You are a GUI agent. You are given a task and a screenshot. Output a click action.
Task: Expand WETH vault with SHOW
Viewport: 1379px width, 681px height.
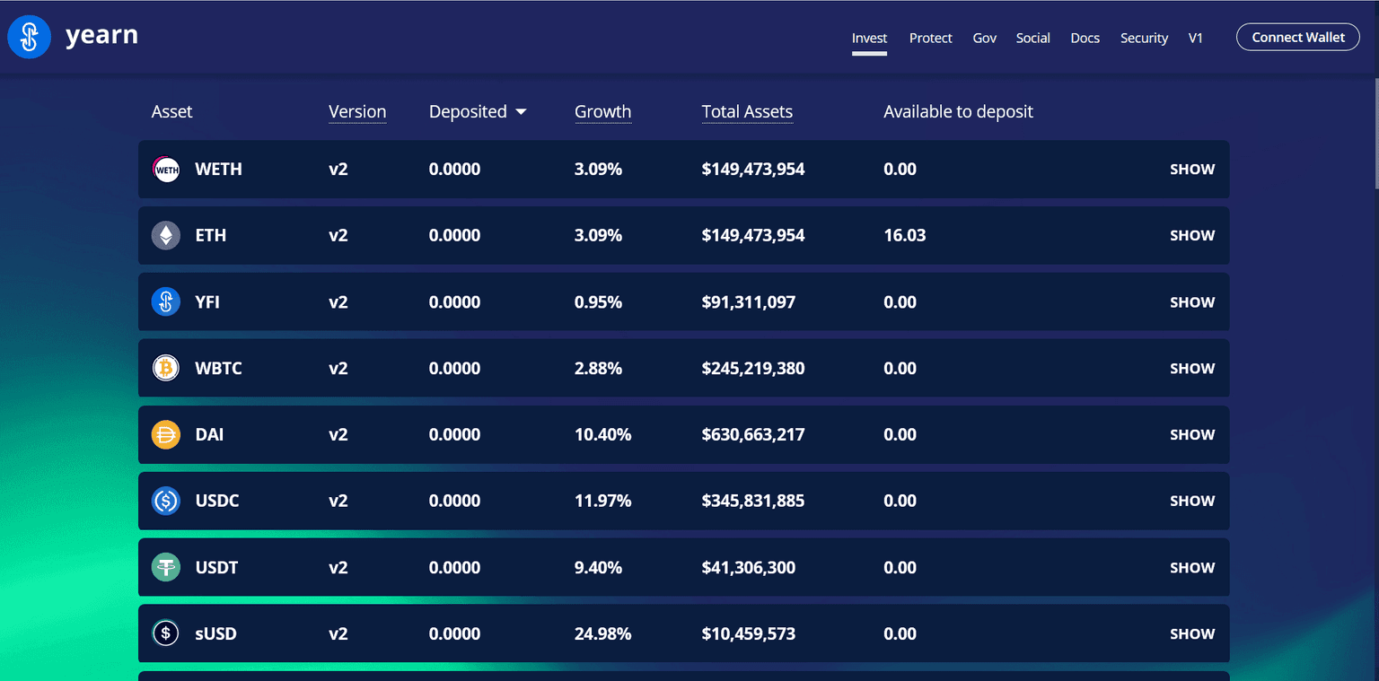[x=1191, y=170]
